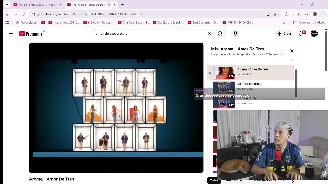Install app icon in address bar
328x184 pixels.
click(268, 14)
